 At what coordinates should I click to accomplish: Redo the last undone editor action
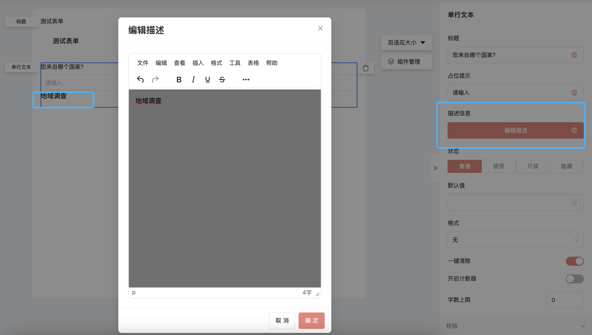pos(155,79)
